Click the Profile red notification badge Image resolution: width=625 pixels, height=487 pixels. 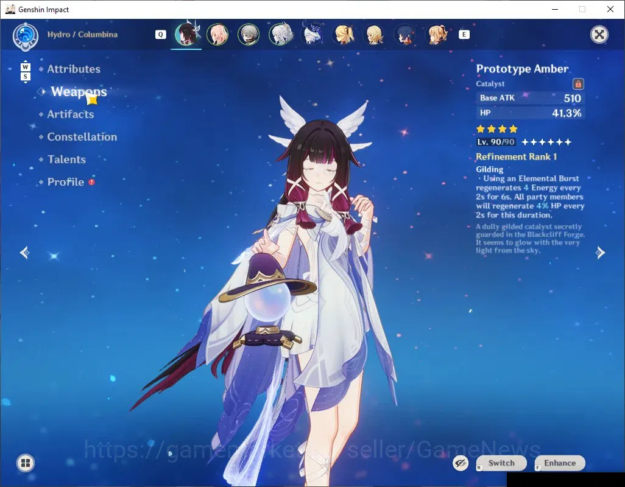click(91, 182)
